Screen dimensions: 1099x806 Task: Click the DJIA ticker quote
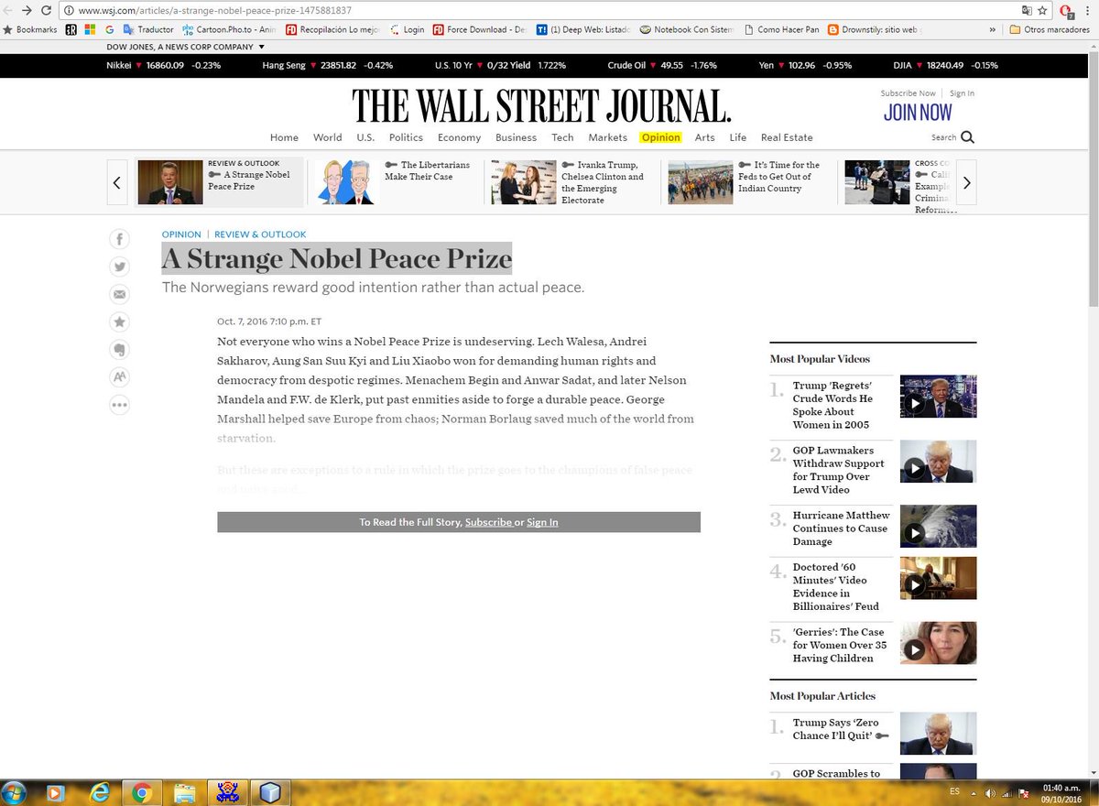click(x=946, y=66)
